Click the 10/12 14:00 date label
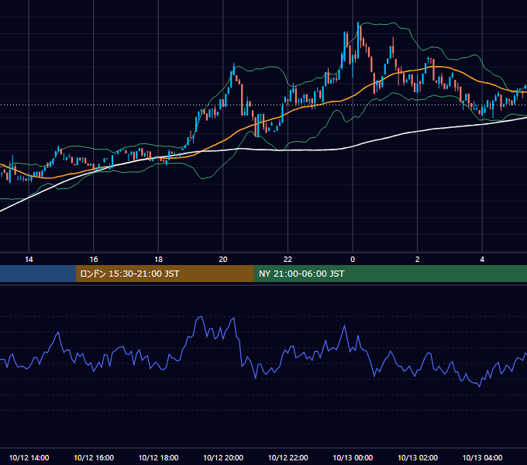 [29, 457]
